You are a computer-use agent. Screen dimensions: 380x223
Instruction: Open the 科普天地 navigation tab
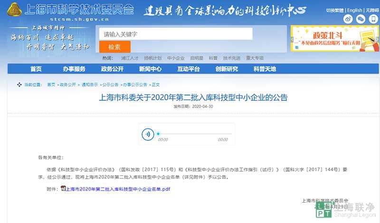(x=265, y=69)
